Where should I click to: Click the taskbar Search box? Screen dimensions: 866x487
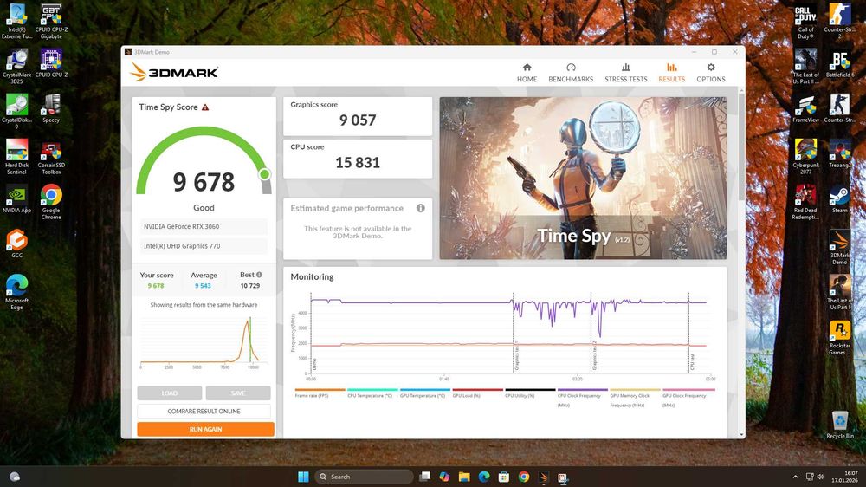[x=364, y=477]
